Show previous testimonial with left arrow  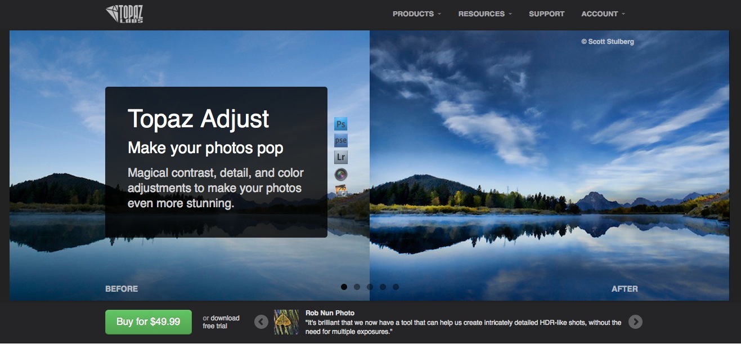tap(261, 322)
